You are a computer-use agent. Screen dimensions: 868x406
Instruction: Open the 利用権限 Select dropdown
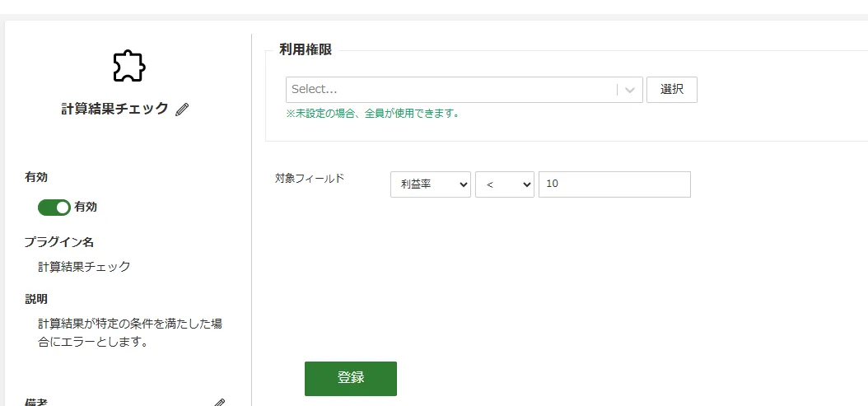pyautogui.click(x=464, y=90)
